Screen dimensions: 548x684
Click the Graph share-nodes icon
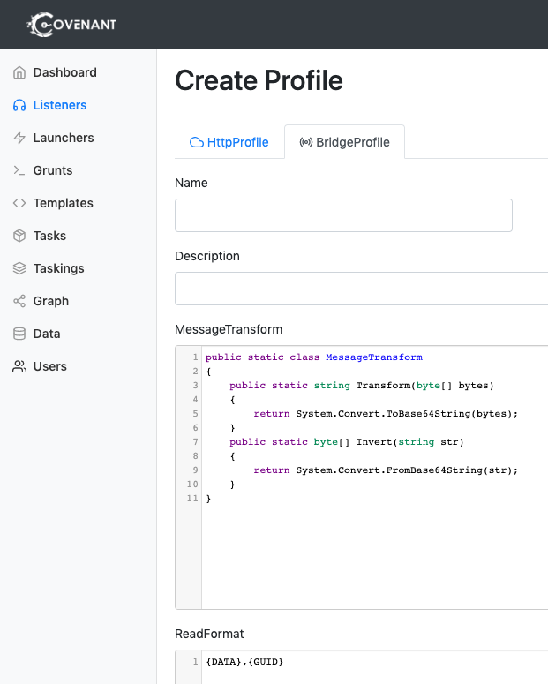pyautogui.click(x=19, y=301)
